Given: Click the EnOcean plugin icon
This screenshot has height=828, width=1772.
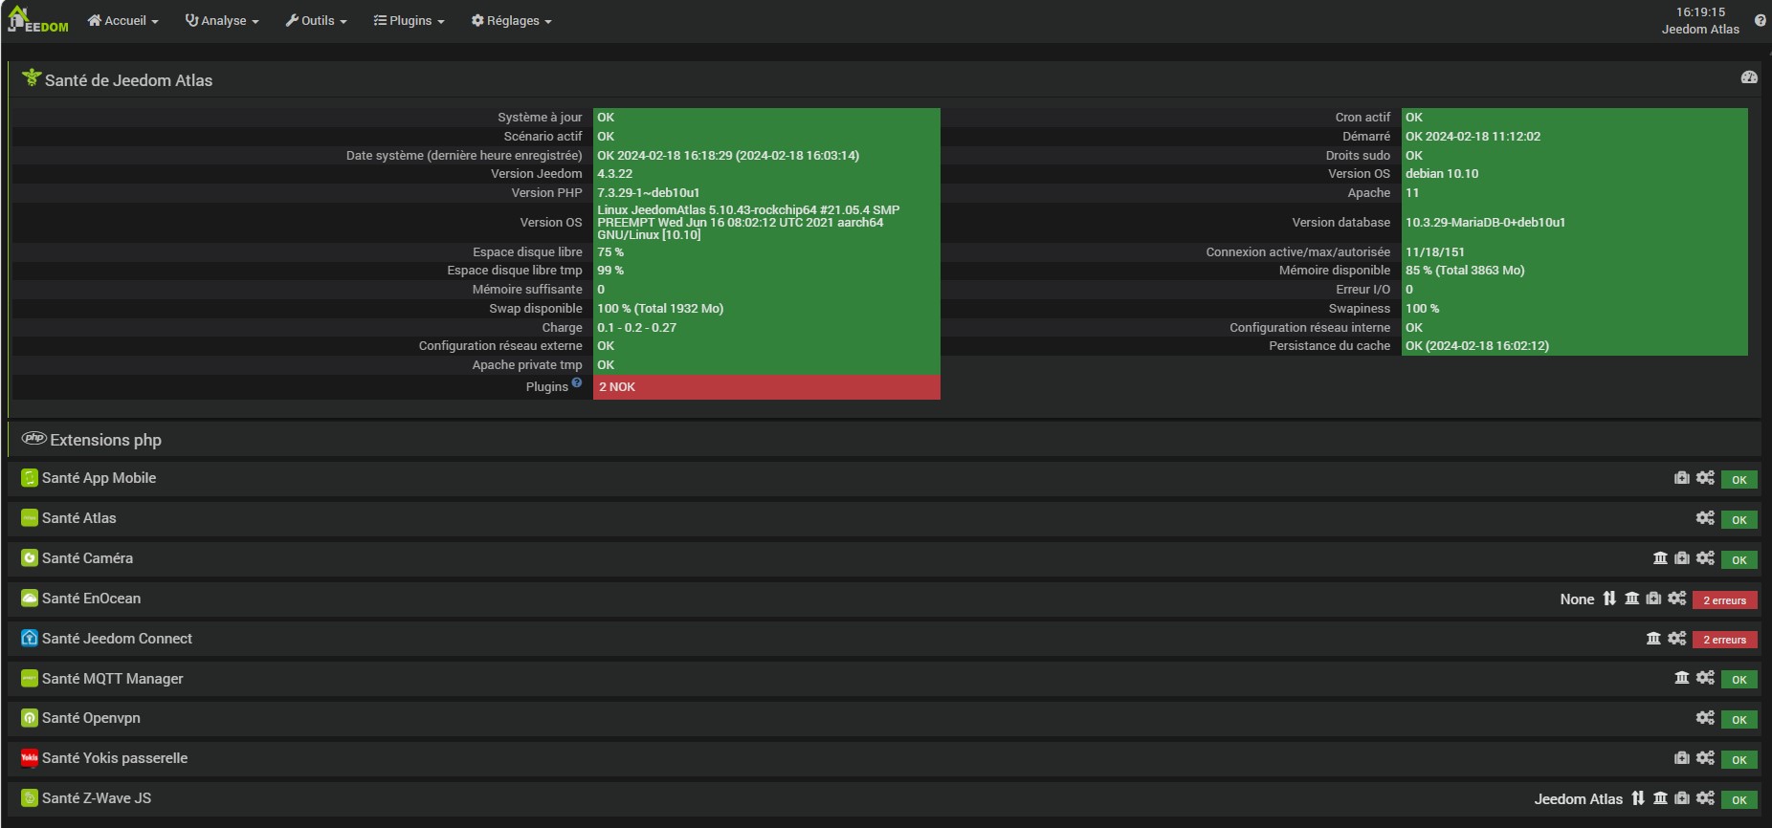Looking at the screenshot, I should tap(30, 599).
